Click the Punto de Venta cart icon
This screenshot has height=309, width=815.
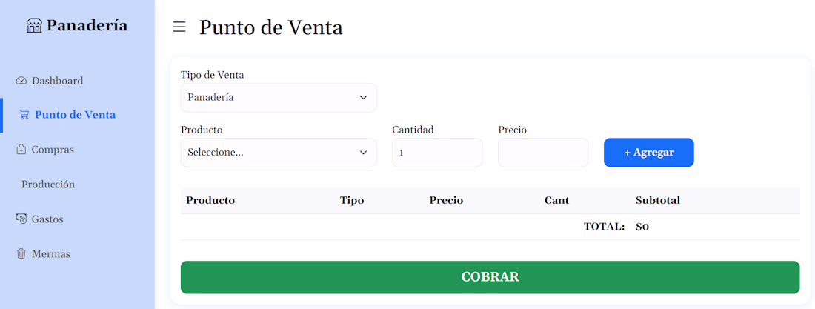pos(24,115)
